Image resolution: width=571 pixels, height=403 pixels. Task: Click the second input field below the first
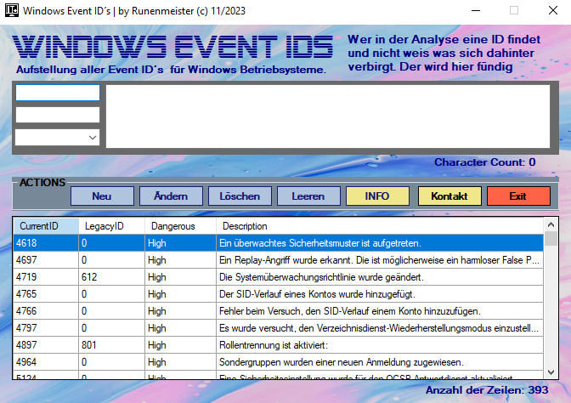(x=57, y=115)
